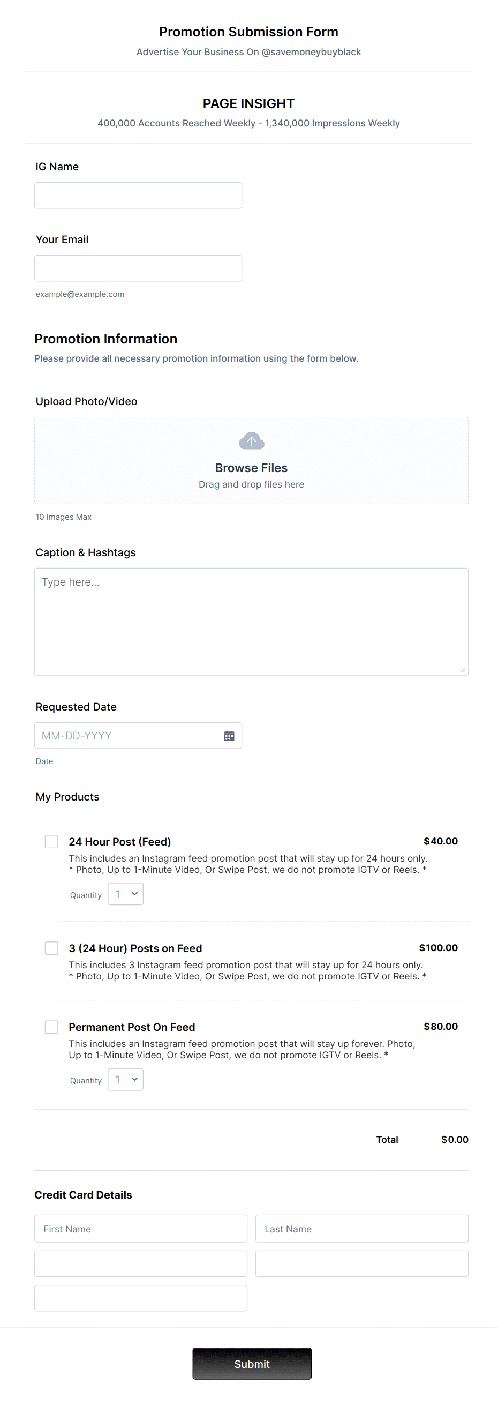
Task: Click the Your Email input box
Action: 138,267
